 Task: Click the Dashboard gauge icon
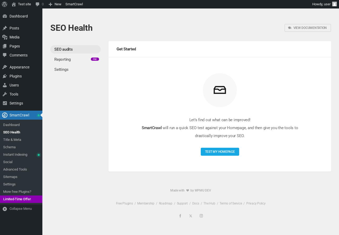pos(5,16)
